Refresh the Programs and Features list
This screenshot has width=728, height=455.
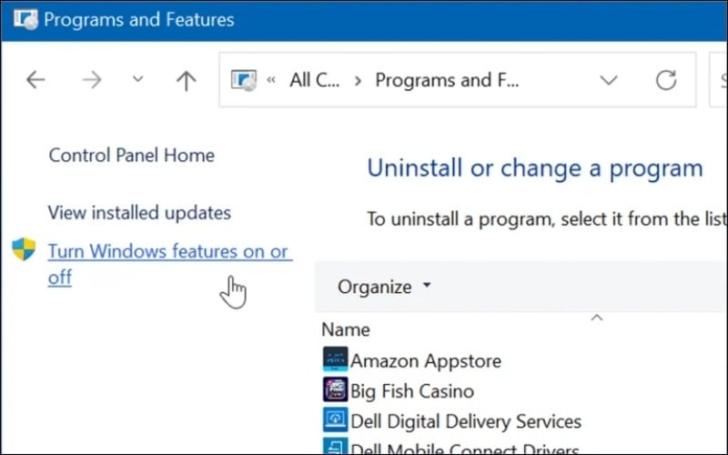[666, 80]
